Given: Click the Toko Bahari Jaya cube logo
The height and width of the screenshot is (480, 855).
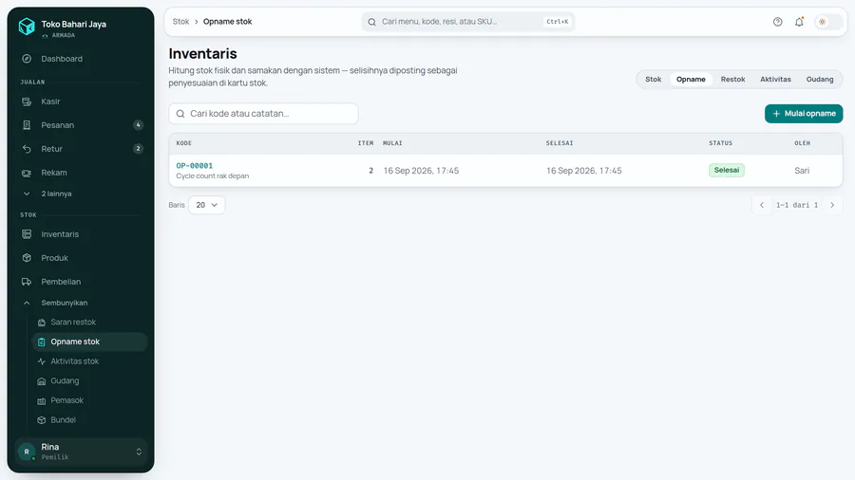Looking at the screenshot, I should [27, 27].
